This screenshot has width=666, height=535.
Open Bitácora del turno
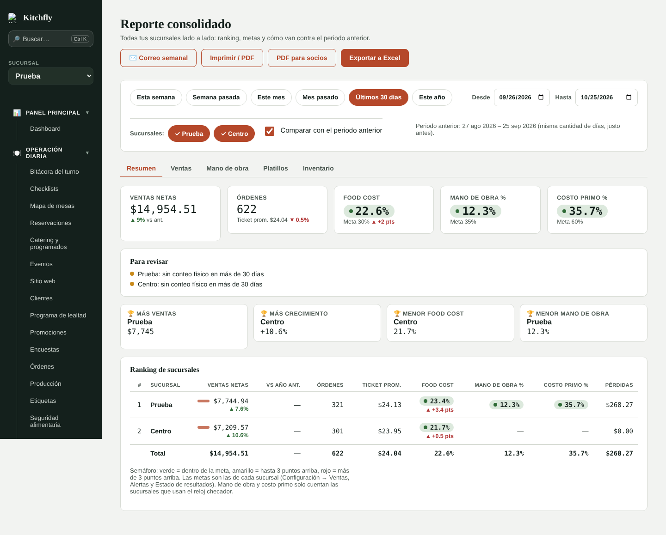(55, 172)
